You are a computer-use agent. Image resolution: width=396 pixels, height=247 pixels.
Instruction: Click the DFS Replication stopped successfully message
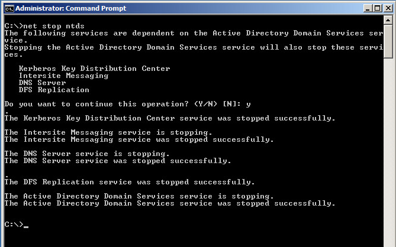(x=130, y=182)
